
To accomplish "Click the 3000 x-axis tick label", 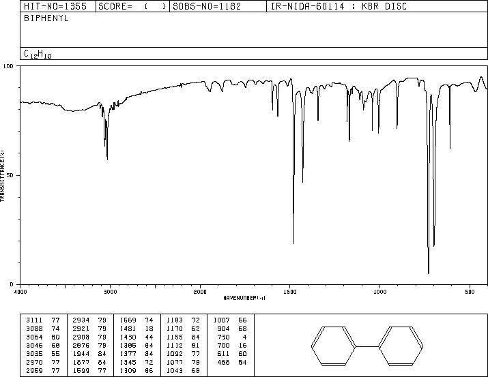I will pyautogui.click(x=110, y=292).
